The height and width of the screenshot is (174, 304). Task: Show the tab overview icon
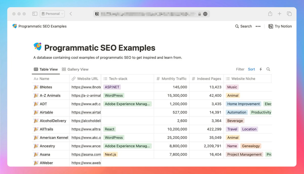point(289,14)
